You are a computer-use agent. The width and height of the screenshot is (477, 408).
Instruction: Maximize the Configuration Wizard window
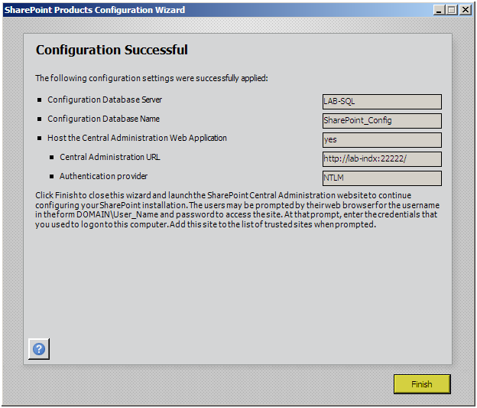[x=452, y=10]
